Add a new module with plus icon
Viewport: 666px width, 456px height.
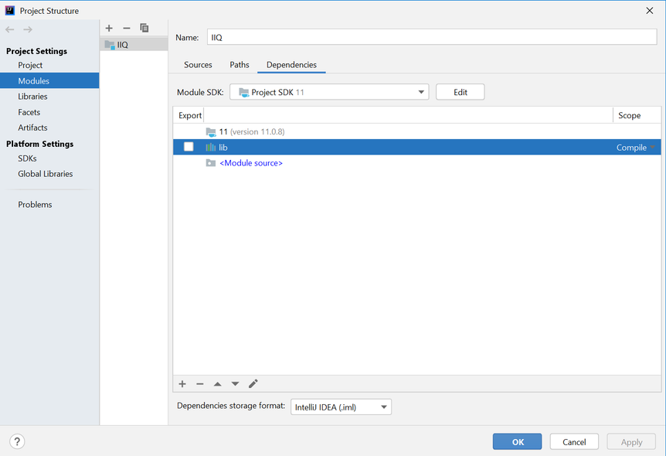(109, 28)
